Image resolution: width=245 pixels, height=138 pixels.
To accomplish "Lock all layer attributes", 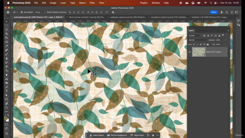I will [x=207, y=44].
